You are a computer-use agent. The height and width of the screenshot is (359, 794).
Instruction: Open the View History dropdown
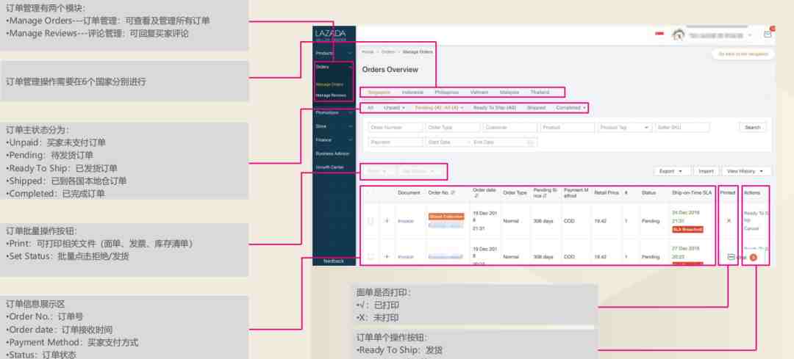[x=746, y=171]
